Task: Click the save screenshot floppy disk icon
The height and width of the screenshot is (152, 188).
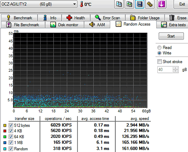Action: 140,4
